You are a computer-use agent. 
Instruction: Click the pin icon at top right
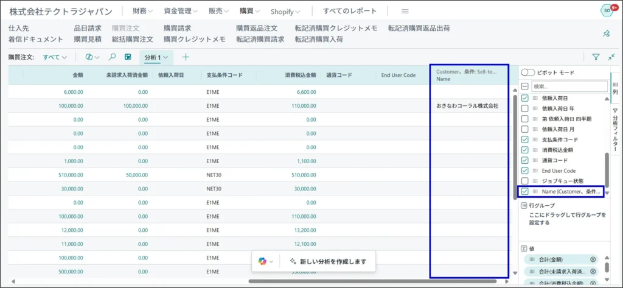click(x=606, y=33)
